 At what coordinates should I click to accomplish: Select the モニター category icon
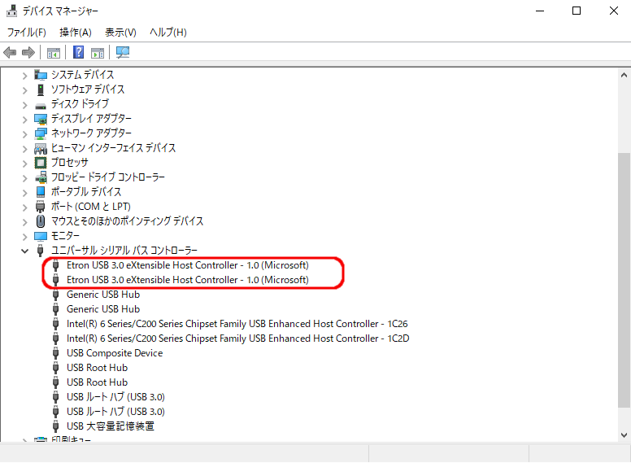tap(40, 236)
